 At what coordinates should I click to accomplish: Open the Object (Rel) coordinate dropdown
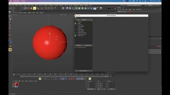pos(91,89)
